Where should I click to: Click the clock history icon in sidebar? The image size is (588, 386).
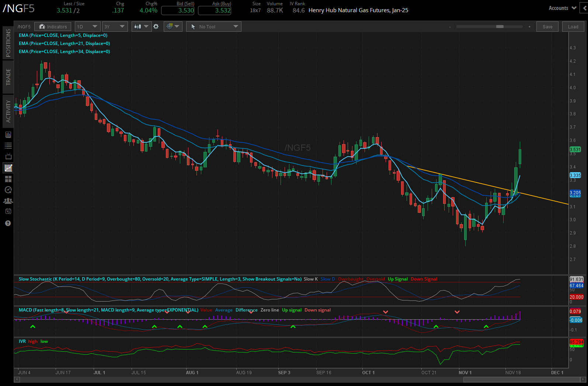pos(8,190)
